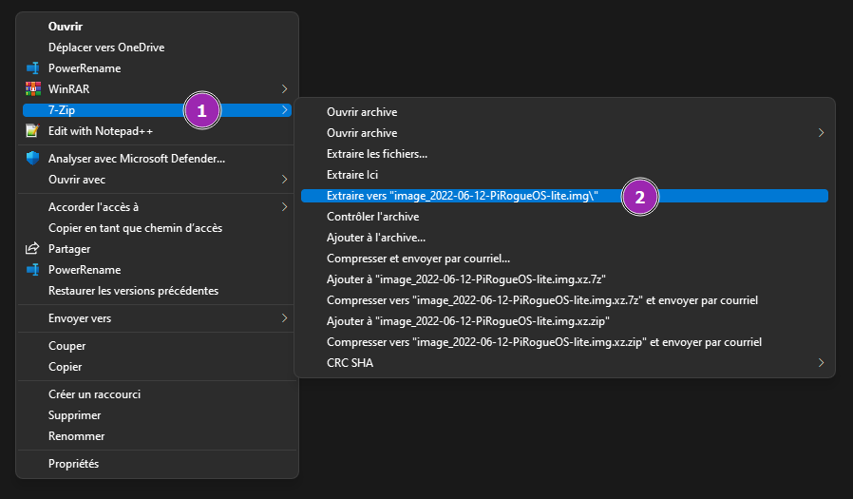The width and height of the screenshot is (853, 499).
Task: Expand the WinRAR submenu arrow
Action: pyautogui.click(x=284, y=88)
